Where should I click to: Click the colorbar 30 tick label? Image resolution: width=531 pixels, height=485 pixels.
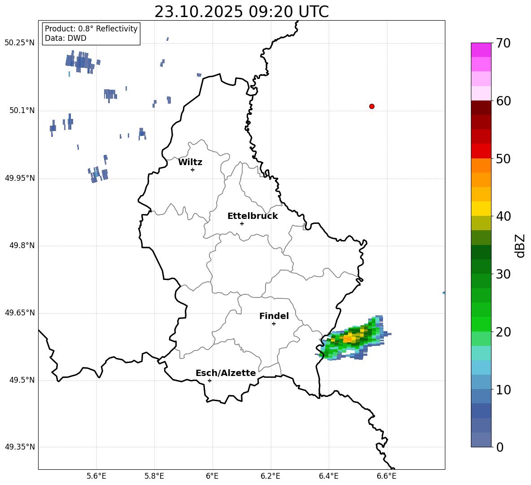point(503,274)
